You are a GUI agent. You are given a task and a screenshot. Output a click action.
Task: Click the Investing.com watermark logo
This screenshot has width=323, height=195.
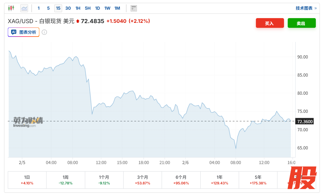[x=28, y=122]
